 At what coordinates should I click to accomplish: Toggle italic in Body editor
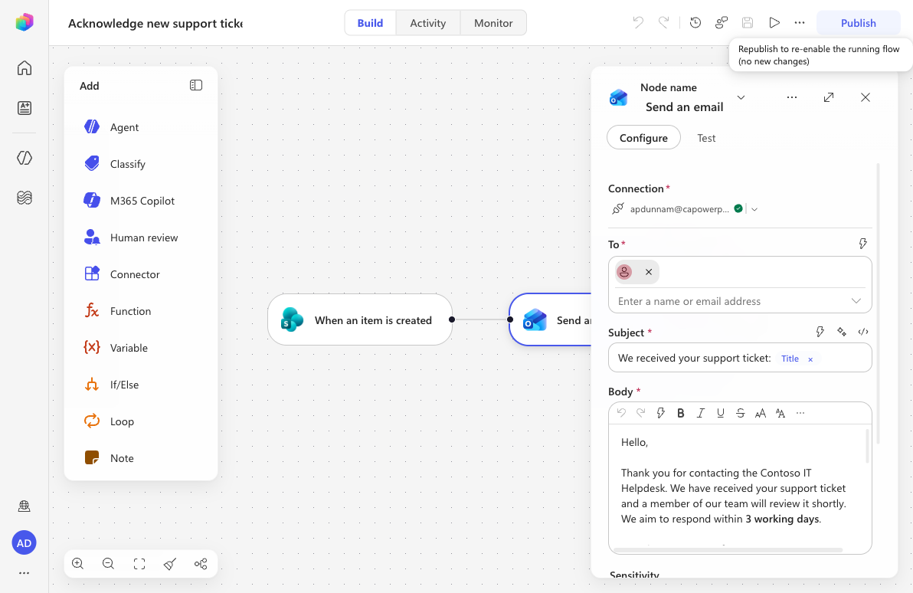click(x=701, y=413)
